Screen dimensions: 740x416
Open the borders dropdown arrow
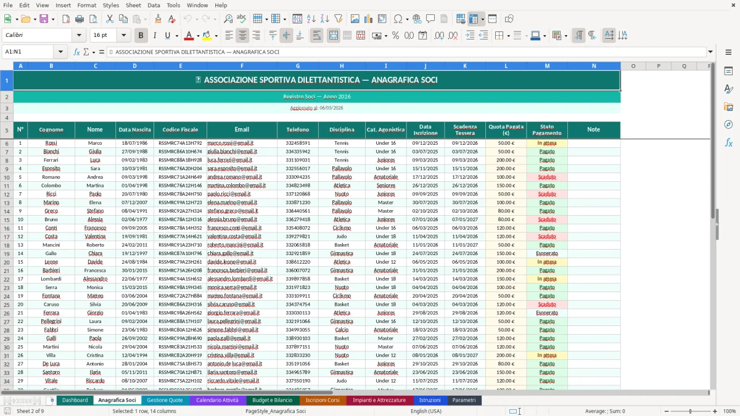click(x=509, y=36)
